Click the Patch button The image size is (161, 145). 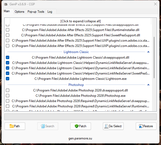(81, 126)
